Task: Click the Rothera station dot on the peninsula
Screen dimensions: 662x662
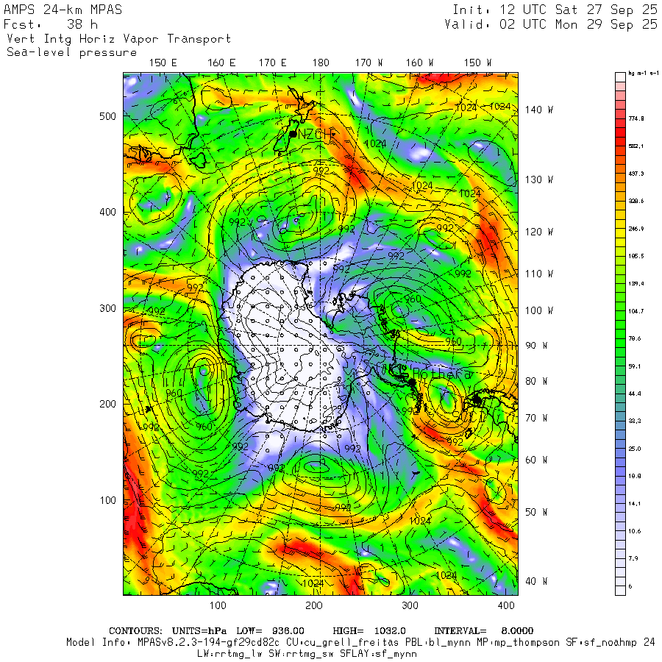Action: tap(412, 382)
